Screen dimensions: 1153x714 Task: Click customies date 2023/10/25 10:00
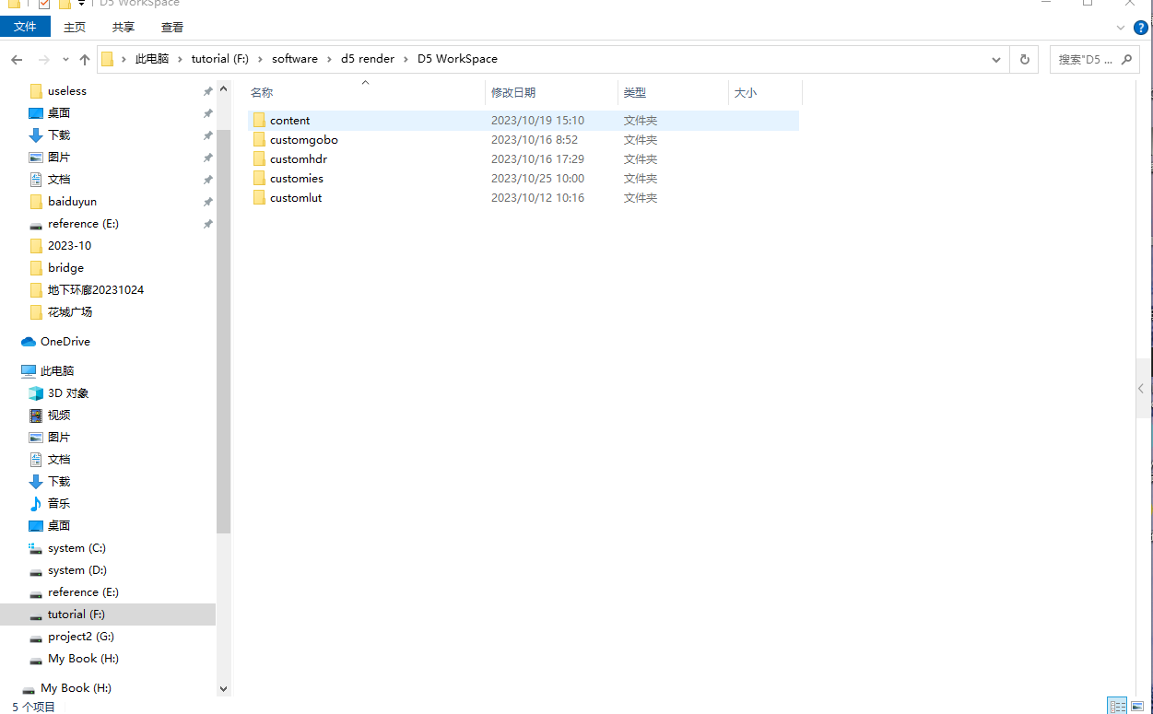[x=537, y=178]
